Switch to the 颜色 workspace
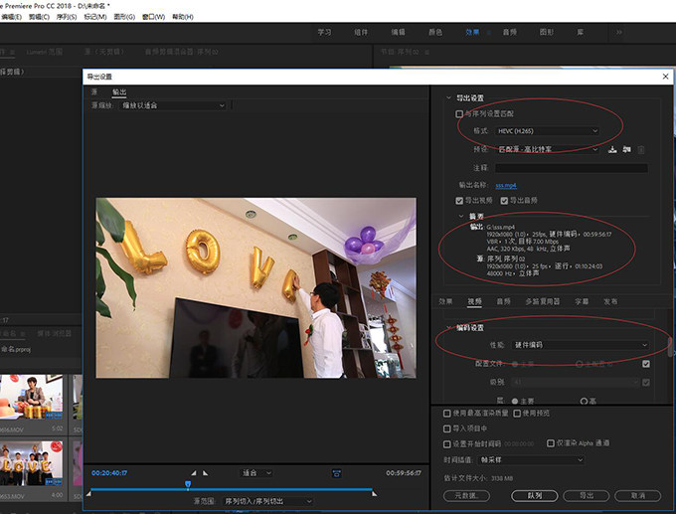The image size is (676, 514). tap(435, 33)
